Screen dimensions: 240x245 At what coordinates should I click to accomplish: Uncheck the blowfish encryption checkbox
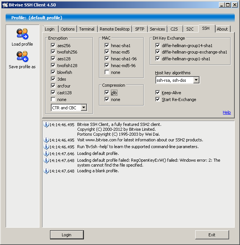(53, 72)
